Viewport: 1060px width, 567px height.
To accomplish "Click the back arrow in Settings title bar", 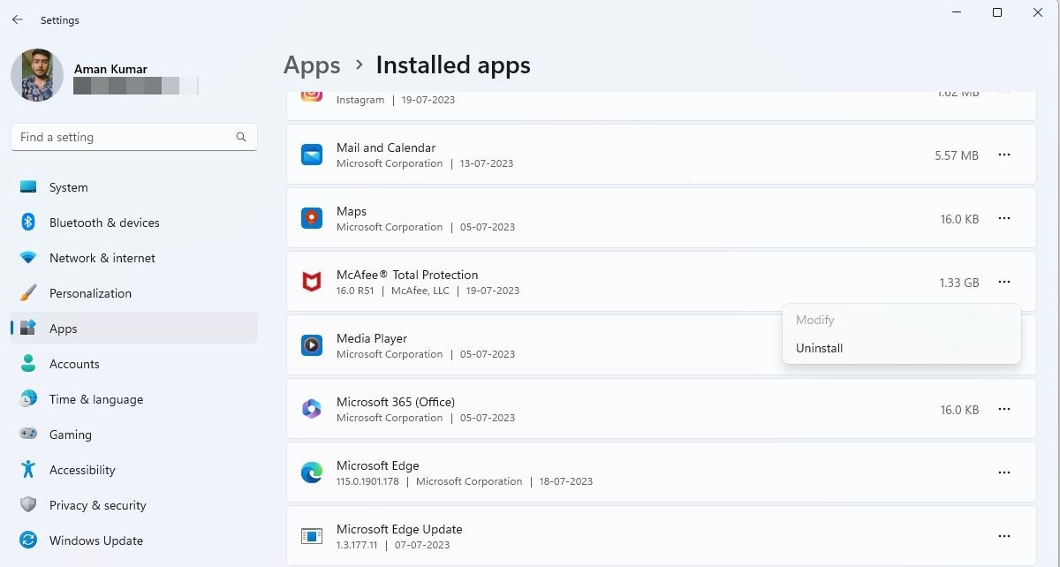I will [18, 19].
